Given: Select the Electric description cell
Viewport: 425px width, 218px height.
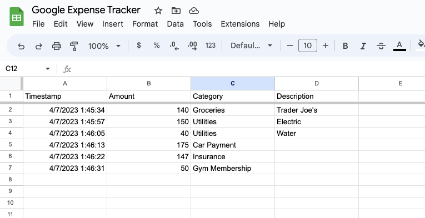Looking at the screenshot, I should coord(317,121).
